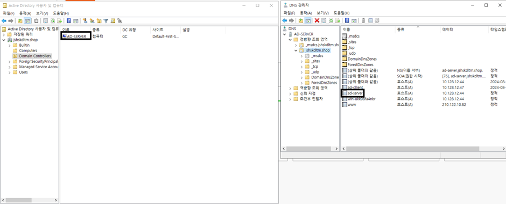
Task: Click the Back arrow in DNS Manager toolbar
Action: tap(284, 20)
